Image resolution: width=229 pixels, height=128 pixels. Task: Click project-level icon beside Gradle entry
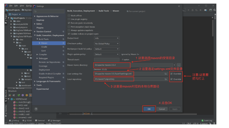[x=63, y=47]
